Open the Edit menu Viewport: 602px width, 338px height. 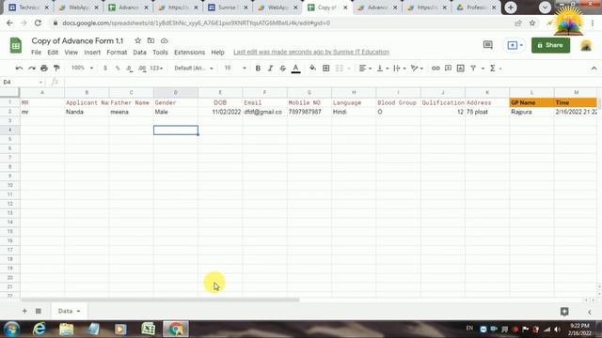click(53, 53)
